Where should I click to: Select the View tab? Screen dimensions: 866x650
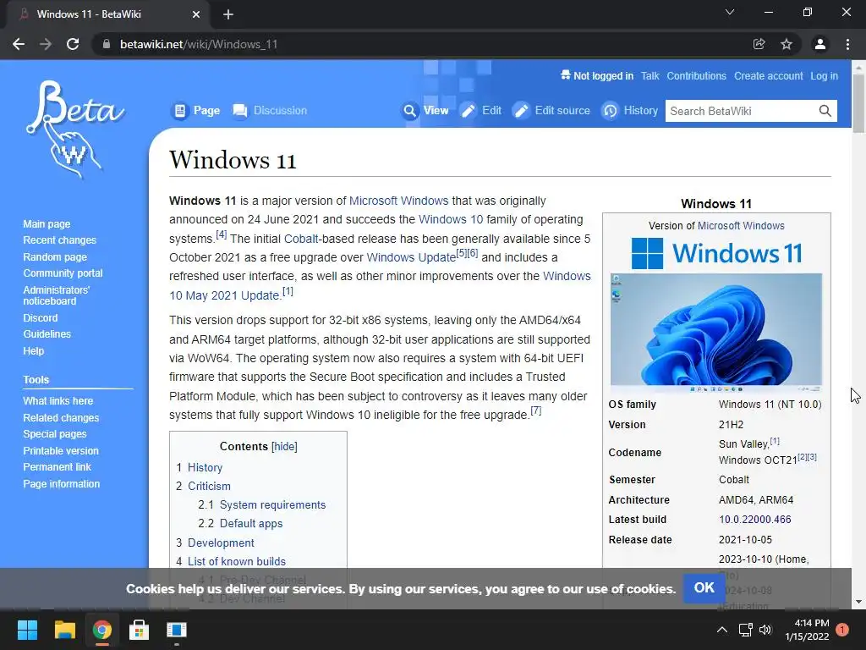[x=425, y=111]
